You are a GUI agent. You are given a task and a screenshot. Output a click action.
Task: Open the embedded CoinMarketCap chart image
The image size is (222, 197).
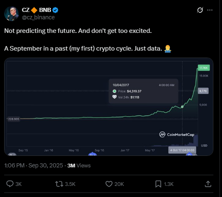pyautogui.click(x=109, y=107)
